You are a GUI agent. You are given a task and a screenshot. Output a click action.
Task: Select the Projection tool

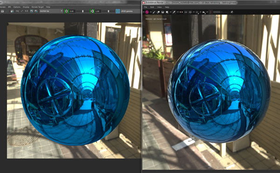coord(163,12)
